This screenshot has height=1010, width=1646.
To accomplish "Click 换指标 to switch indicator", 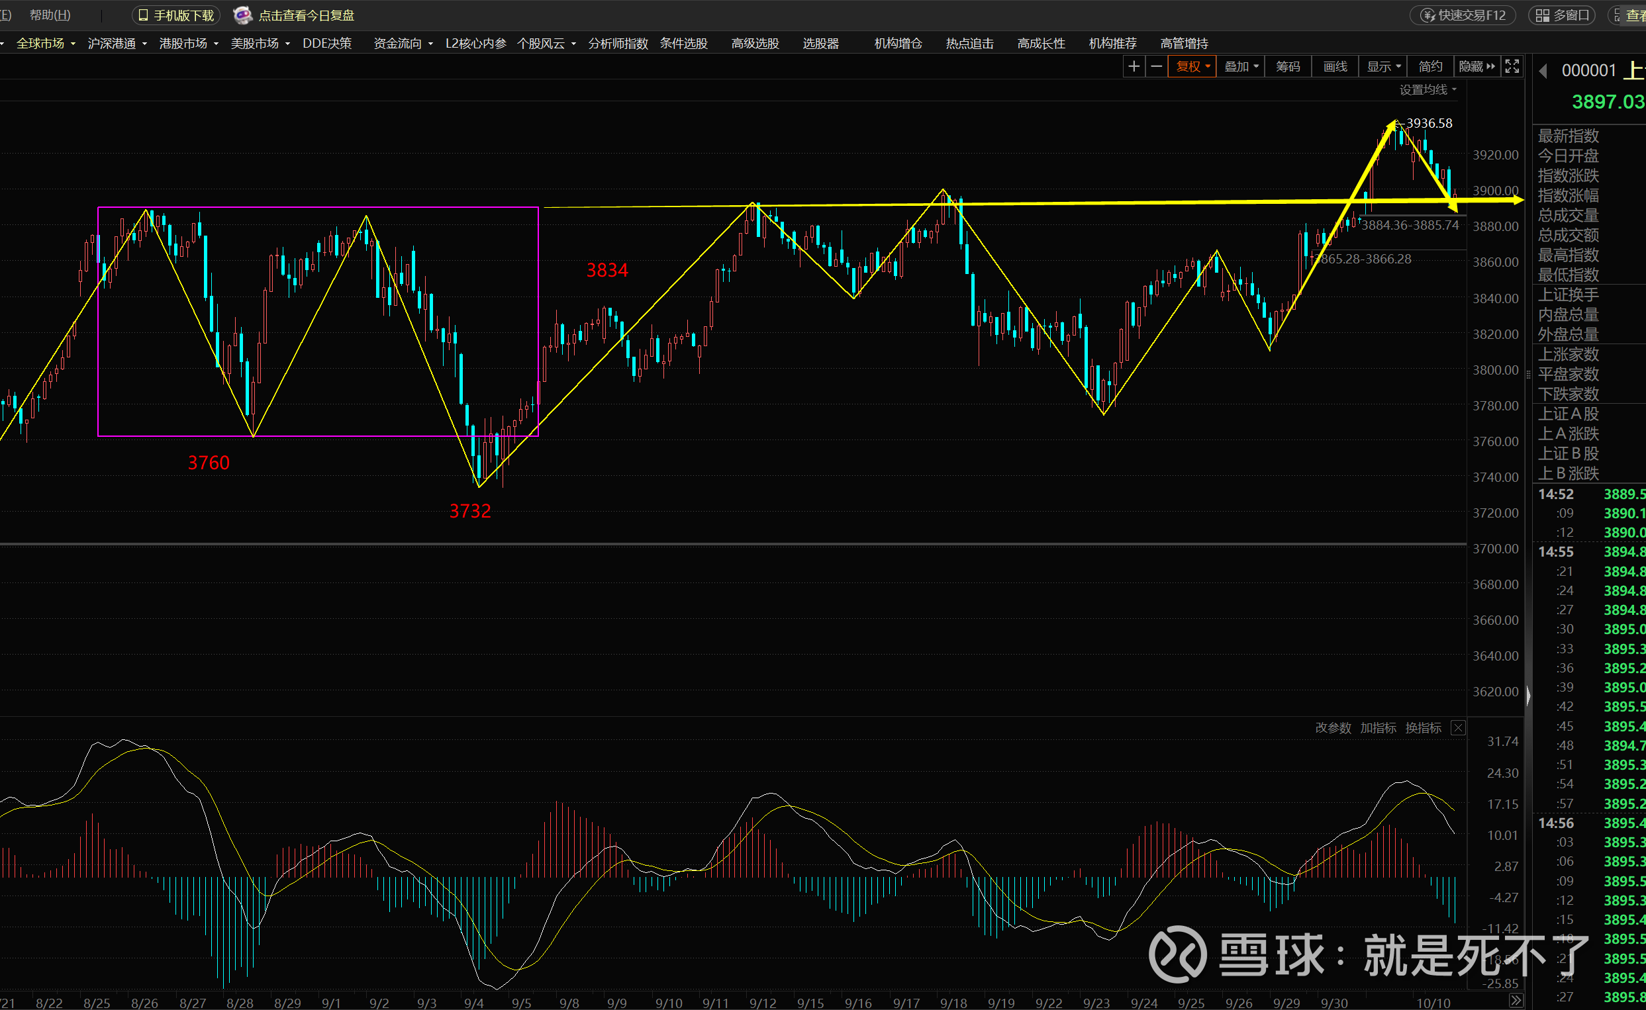I will click(1423, 728).
